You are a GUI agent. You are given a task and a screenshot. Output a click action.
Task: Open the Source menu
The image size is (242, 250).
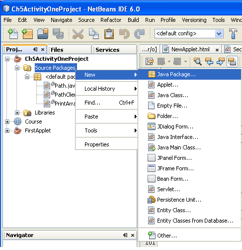(x=86, y=20)
